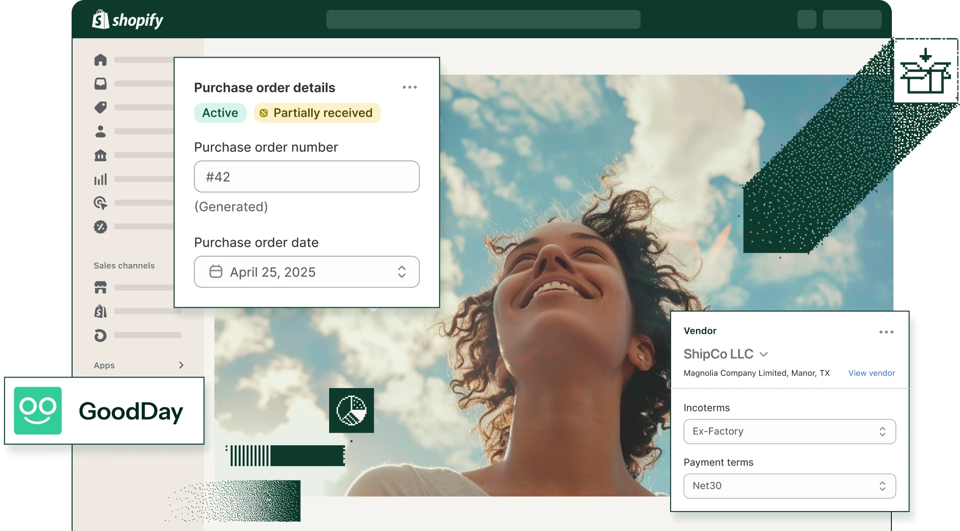This screenshot has width=960, height=531.
Task: Open Orders via the inbox icon
Action: pos(100,83)
